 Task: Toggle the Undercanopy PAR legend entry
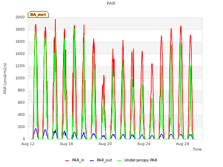click(x=137, y=160)
